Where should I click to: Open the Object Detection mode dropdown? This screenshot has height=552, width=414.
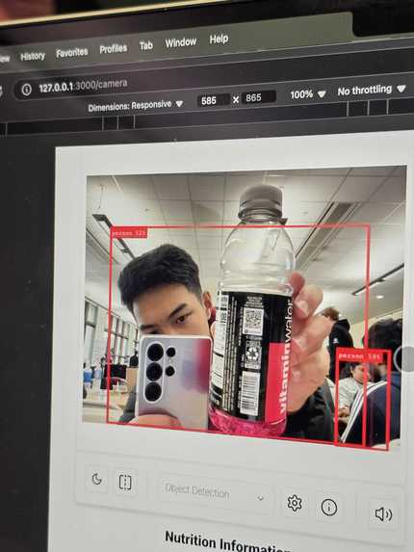(x=216, y=492)
